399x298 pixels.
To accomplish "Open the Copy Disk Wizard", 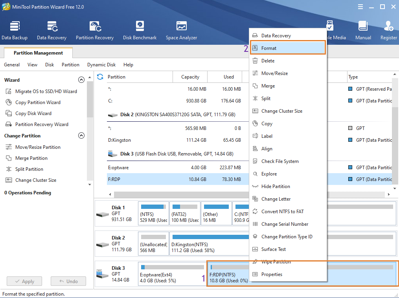I will click(x=33, y=113).
